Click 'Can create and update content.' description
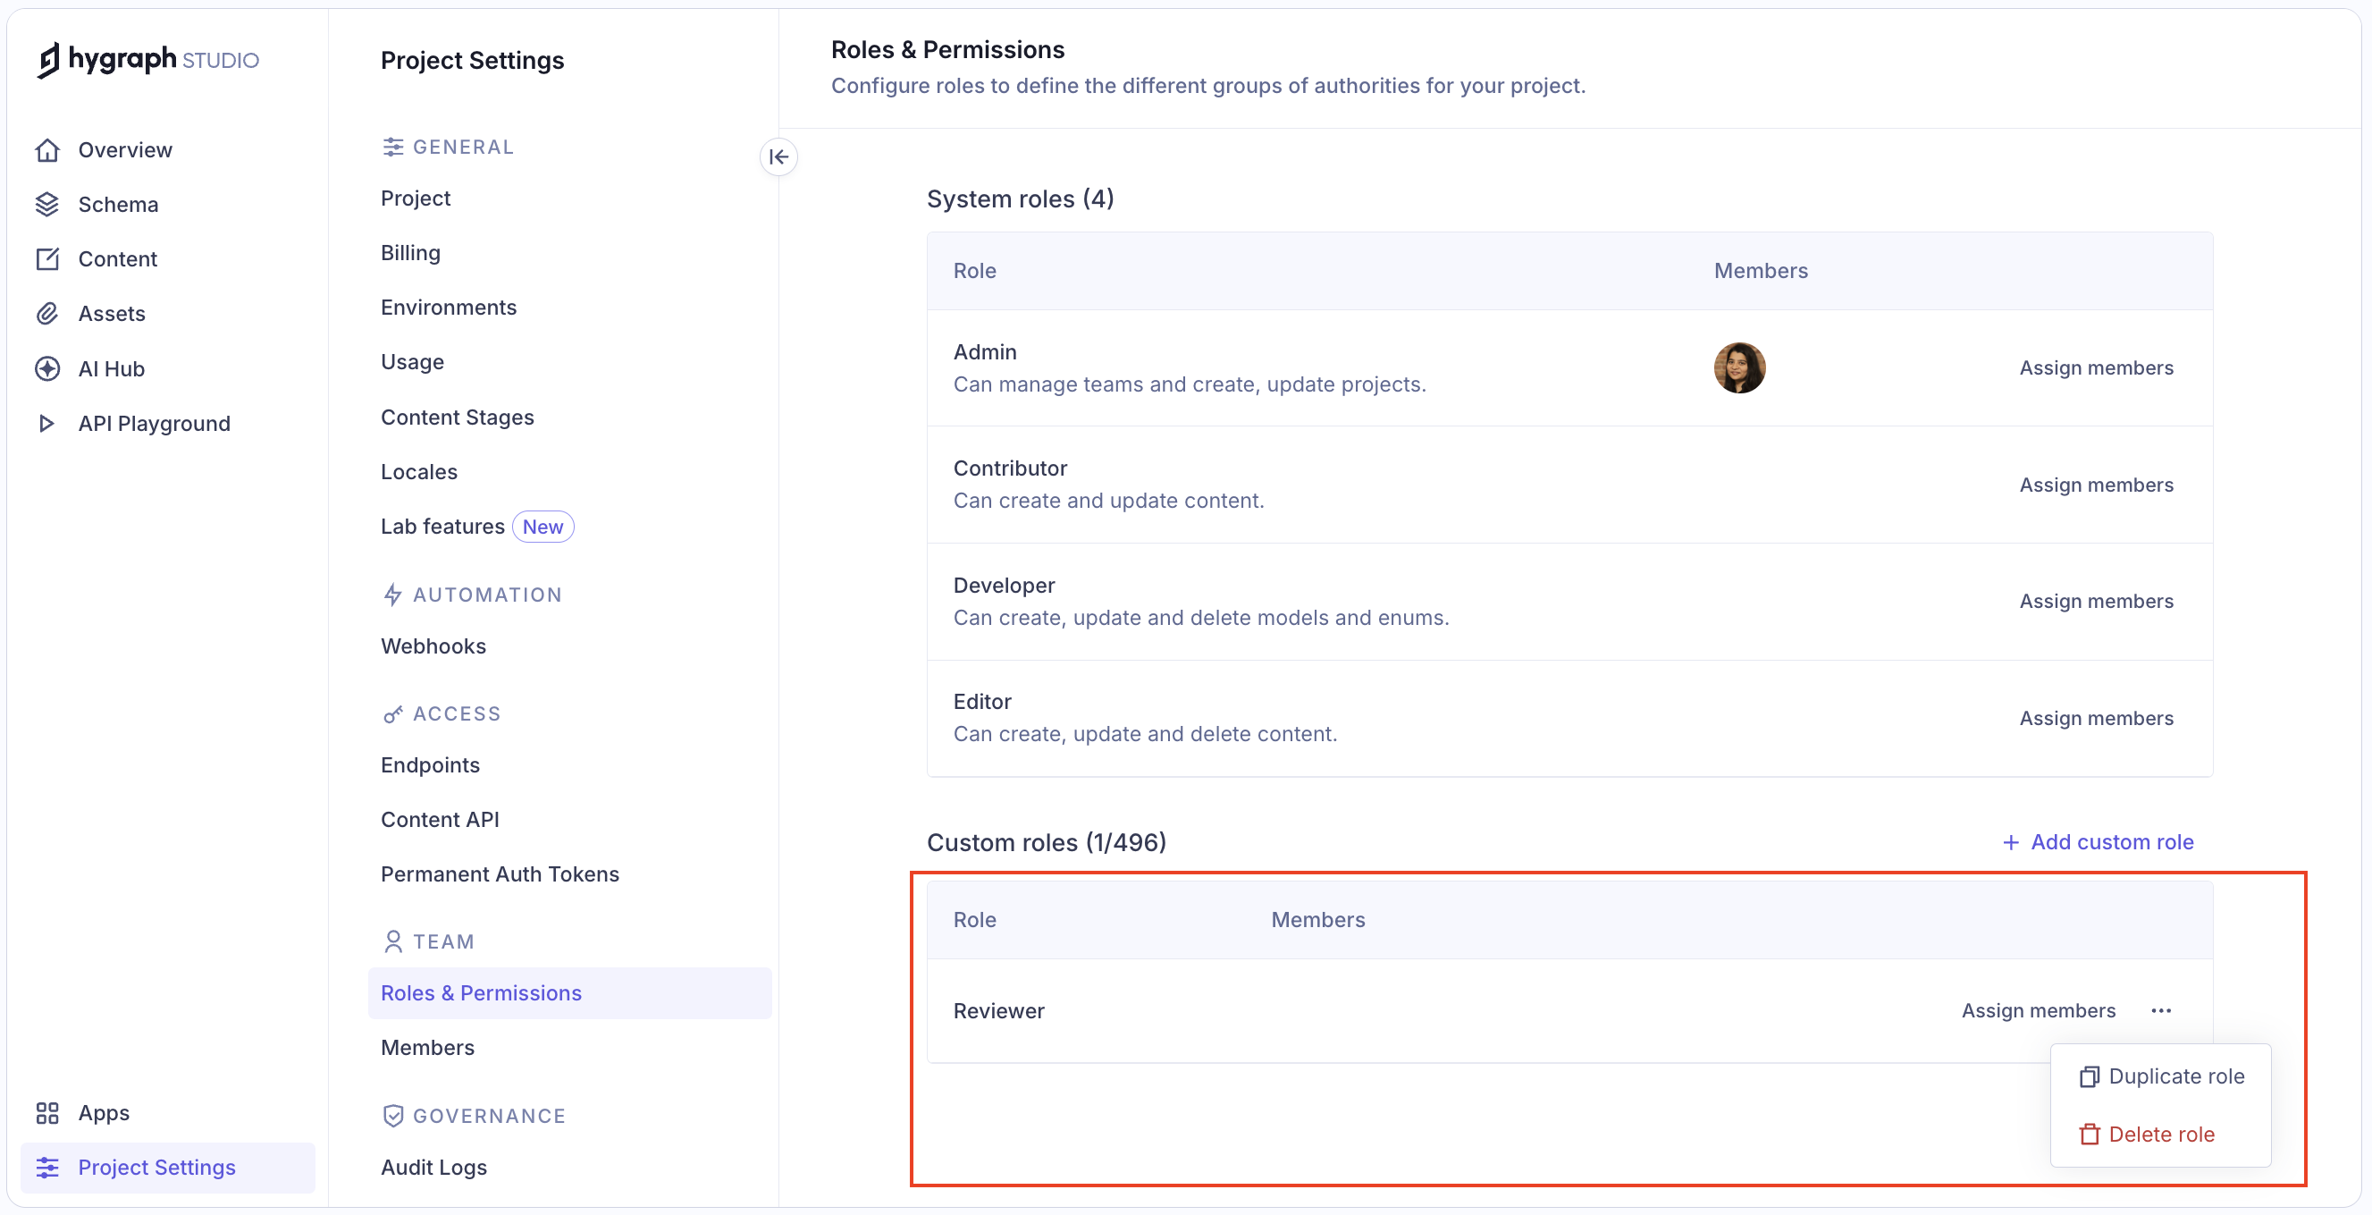2372x1215 pixels. tap(1108, 500)
